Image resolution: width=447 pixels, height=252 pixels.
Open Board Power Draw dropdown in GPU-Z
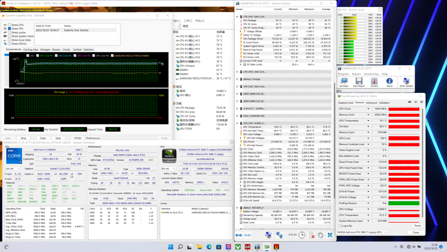click(368, 162)
